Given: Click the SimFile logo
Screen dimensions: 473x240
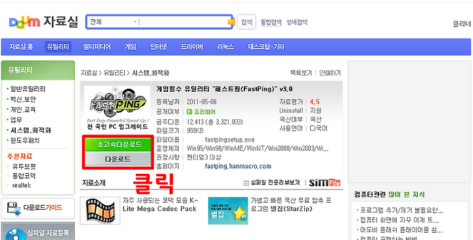Looking at the screenshot, I should coord(325,182).
